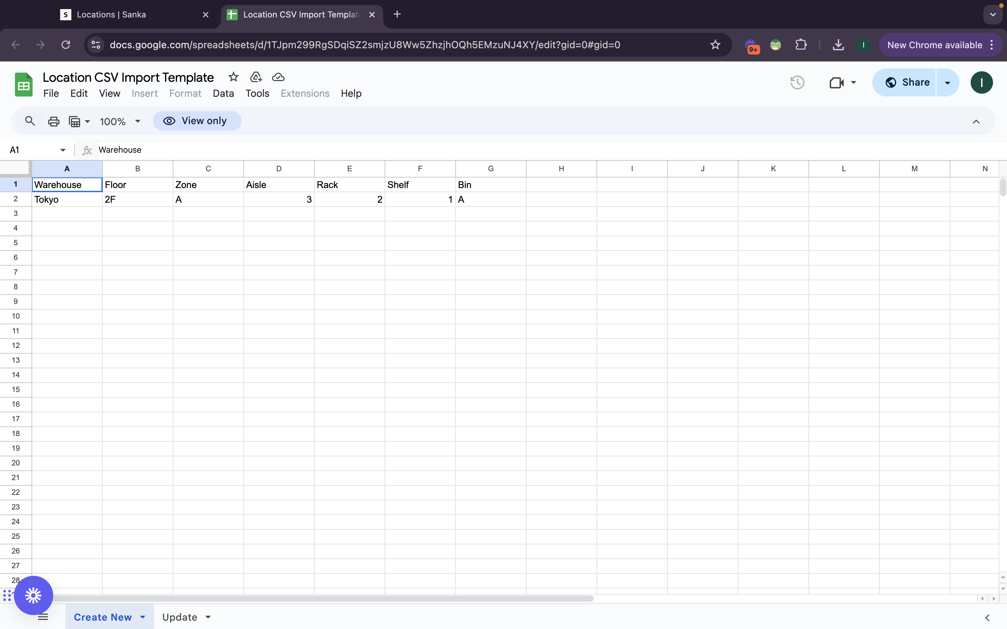Switch to the Update sheet tab
The image size is (1007, 629).
point(179,617)
